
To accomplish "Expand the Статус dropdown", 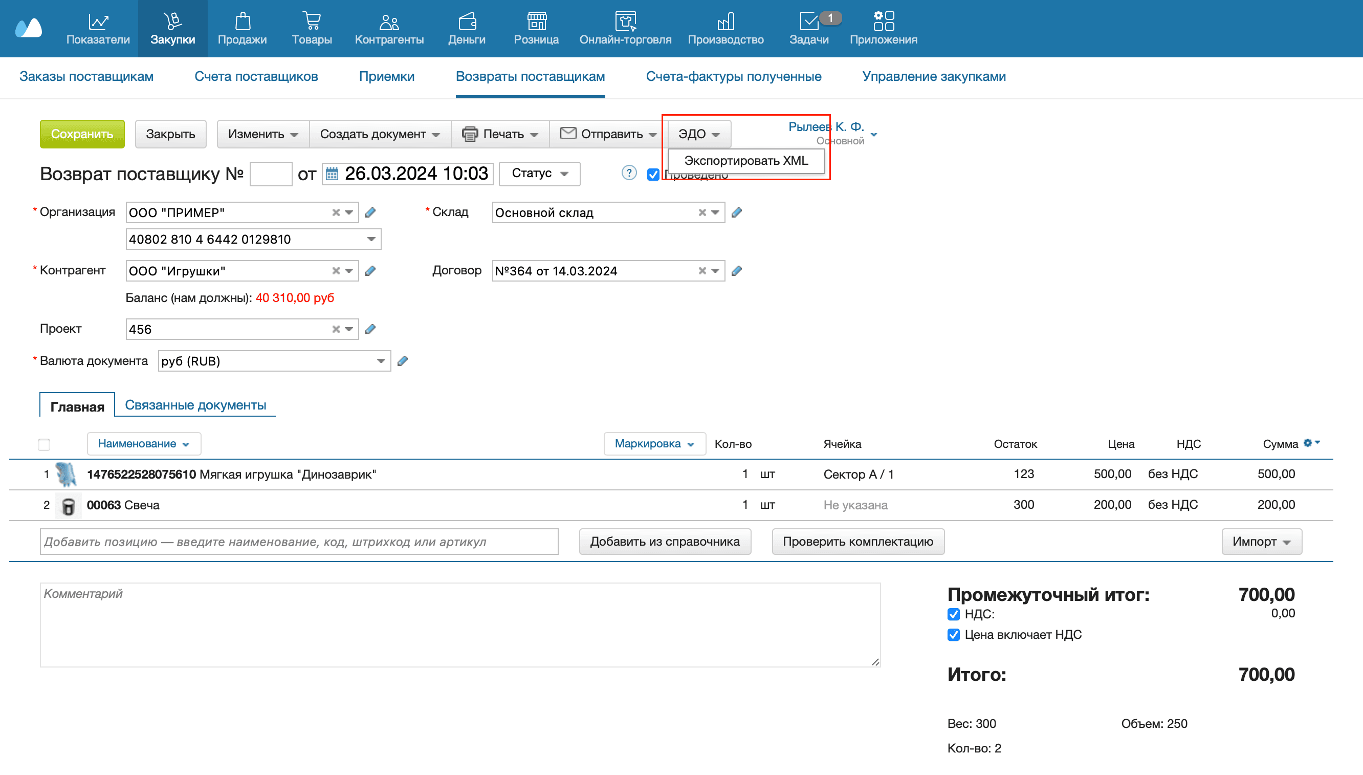I will coord(539,174).
